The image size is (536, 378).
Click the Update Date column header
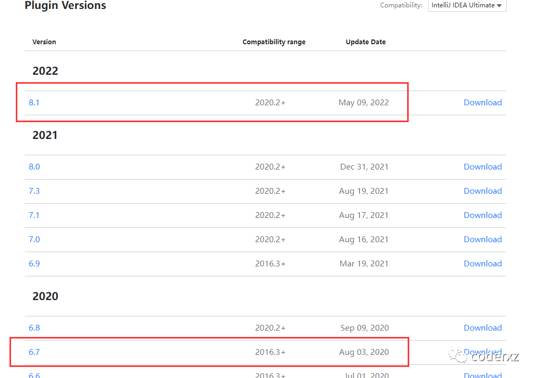tap(366, 42)
